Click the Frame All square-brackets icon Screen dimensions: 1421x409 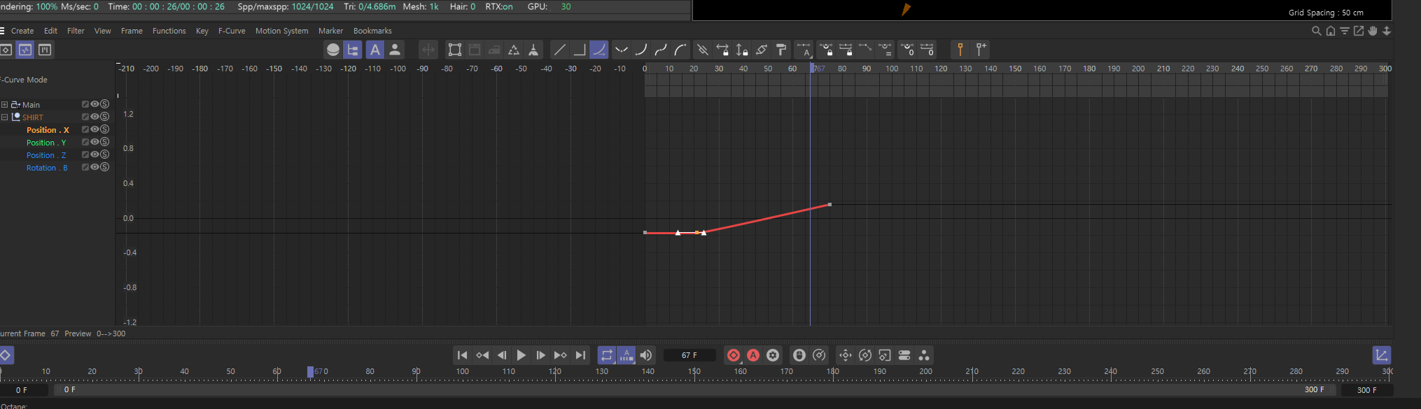click(455, 50)
